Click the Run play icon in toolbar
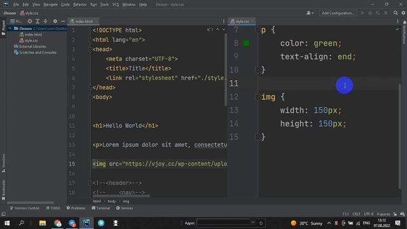The width and height of the screenshot is (407, 229). click(x=362, y=13)
